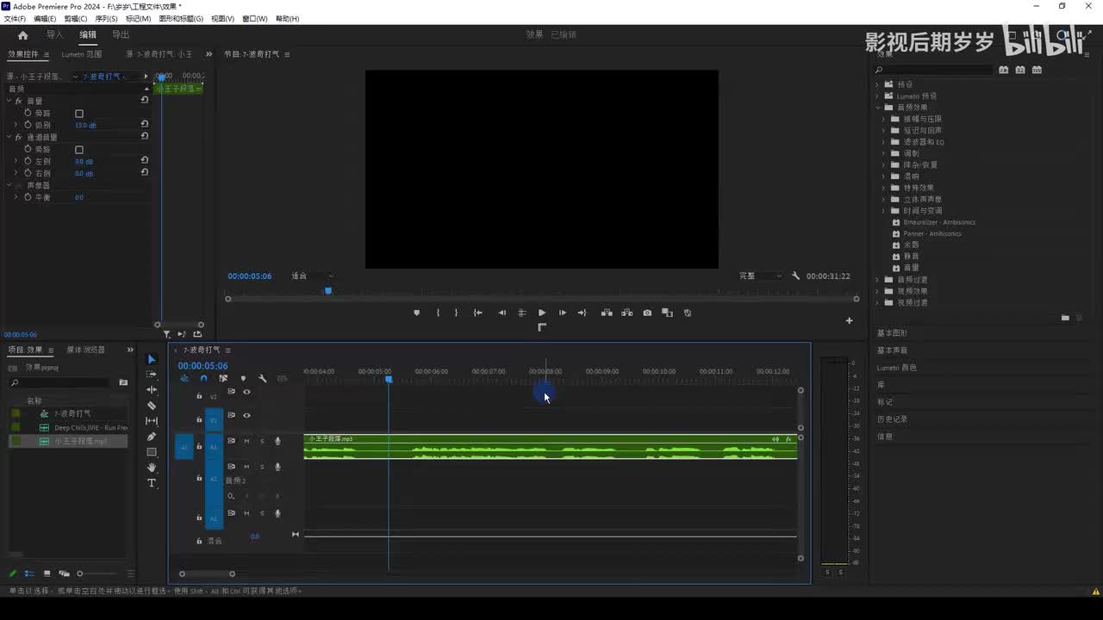The width and height of the screenshot is (1103, 620).
Task: Choose the Hand tool
Action: coord(152,468)
